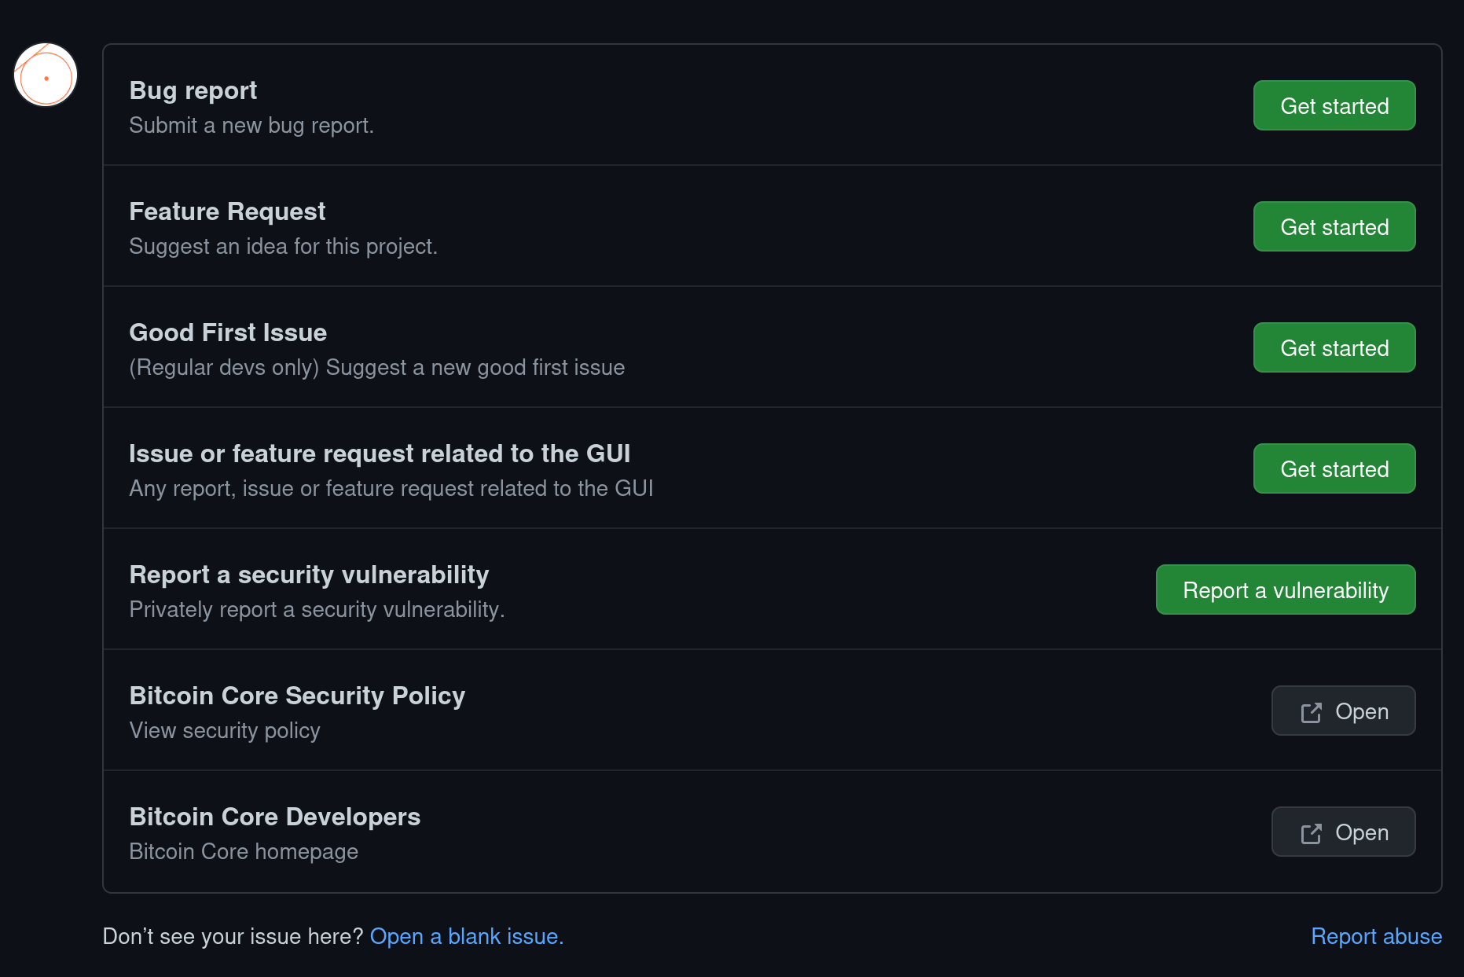Screen dimensions: 1464x977
Task: Click external link icon for Security Policy
Action: [1311, 712]
